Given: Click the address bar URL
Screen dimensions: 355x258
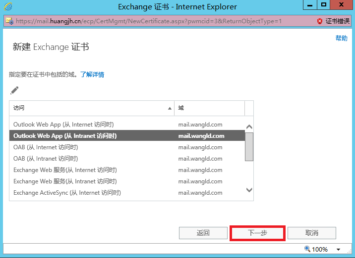Looking at the screenshot, I should (149, 21).
